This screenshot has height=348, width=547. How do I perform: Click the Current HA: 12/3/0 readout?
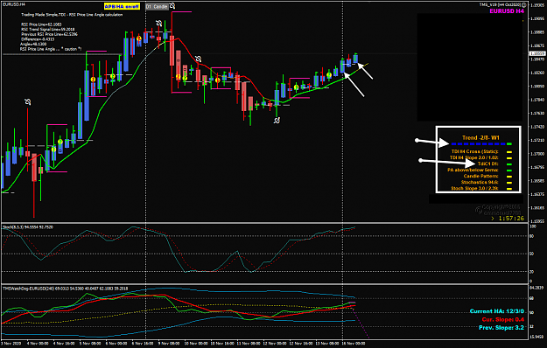pyautogui.click(x=497, y=311)
